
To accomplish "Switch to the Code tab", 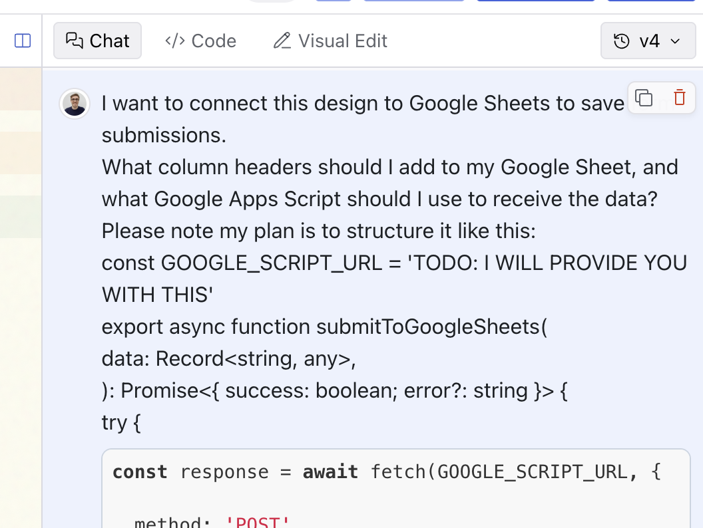I will pos(200,41).
